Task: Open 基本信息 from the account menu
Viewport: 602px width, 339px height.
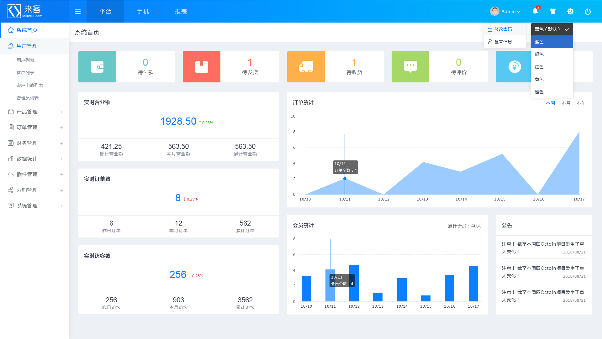Action: (x=503, y=41)
